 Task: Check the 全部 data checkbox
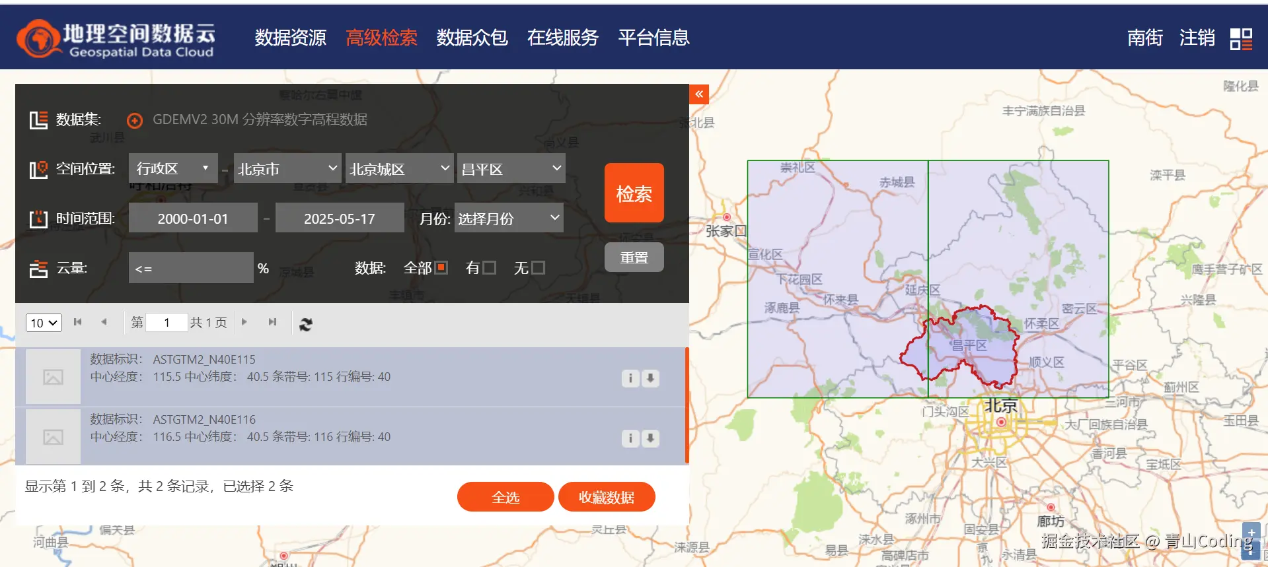[441, 268]
